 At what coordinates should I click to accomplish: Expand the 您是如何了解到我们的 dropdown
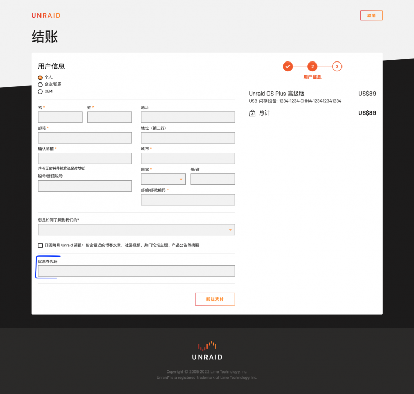click(x=136, y=230)
